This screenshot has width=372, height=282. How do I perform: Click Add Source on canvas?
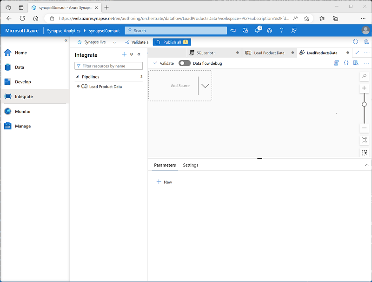(x=180, y=86)
